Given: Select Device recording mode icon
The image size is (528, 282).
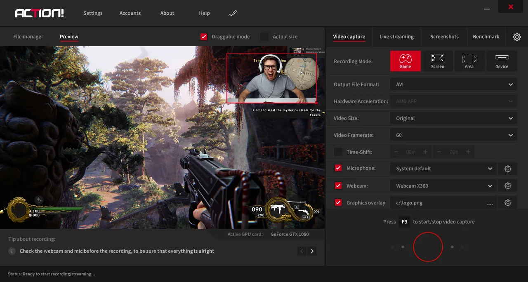Looking at the screenshot, I should (502, 61).
